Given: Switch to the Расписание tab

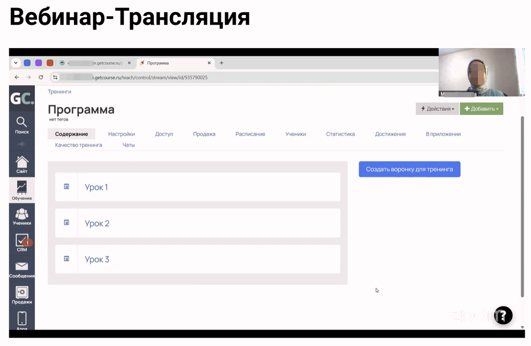Looking at the screenshot, I should [x=250, y=134].
